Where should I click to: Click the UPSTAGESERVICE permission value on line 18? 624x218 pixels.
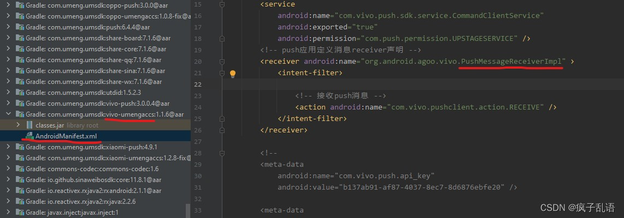pos(439,39)
